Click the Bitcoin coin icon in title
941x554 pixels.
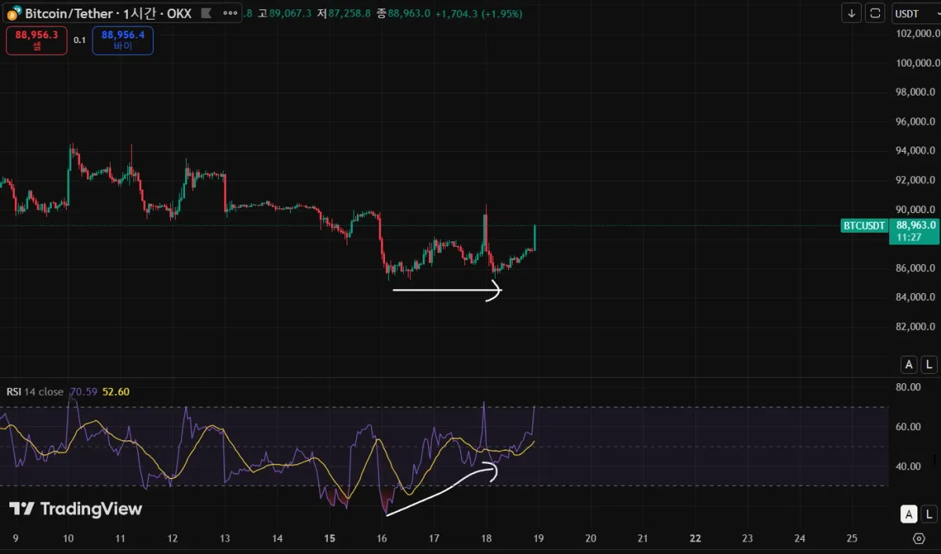[x=14, y=13]
